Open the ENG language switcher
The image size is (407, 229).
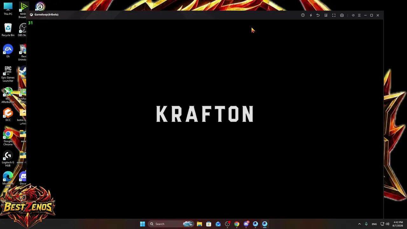click(374, 224)
